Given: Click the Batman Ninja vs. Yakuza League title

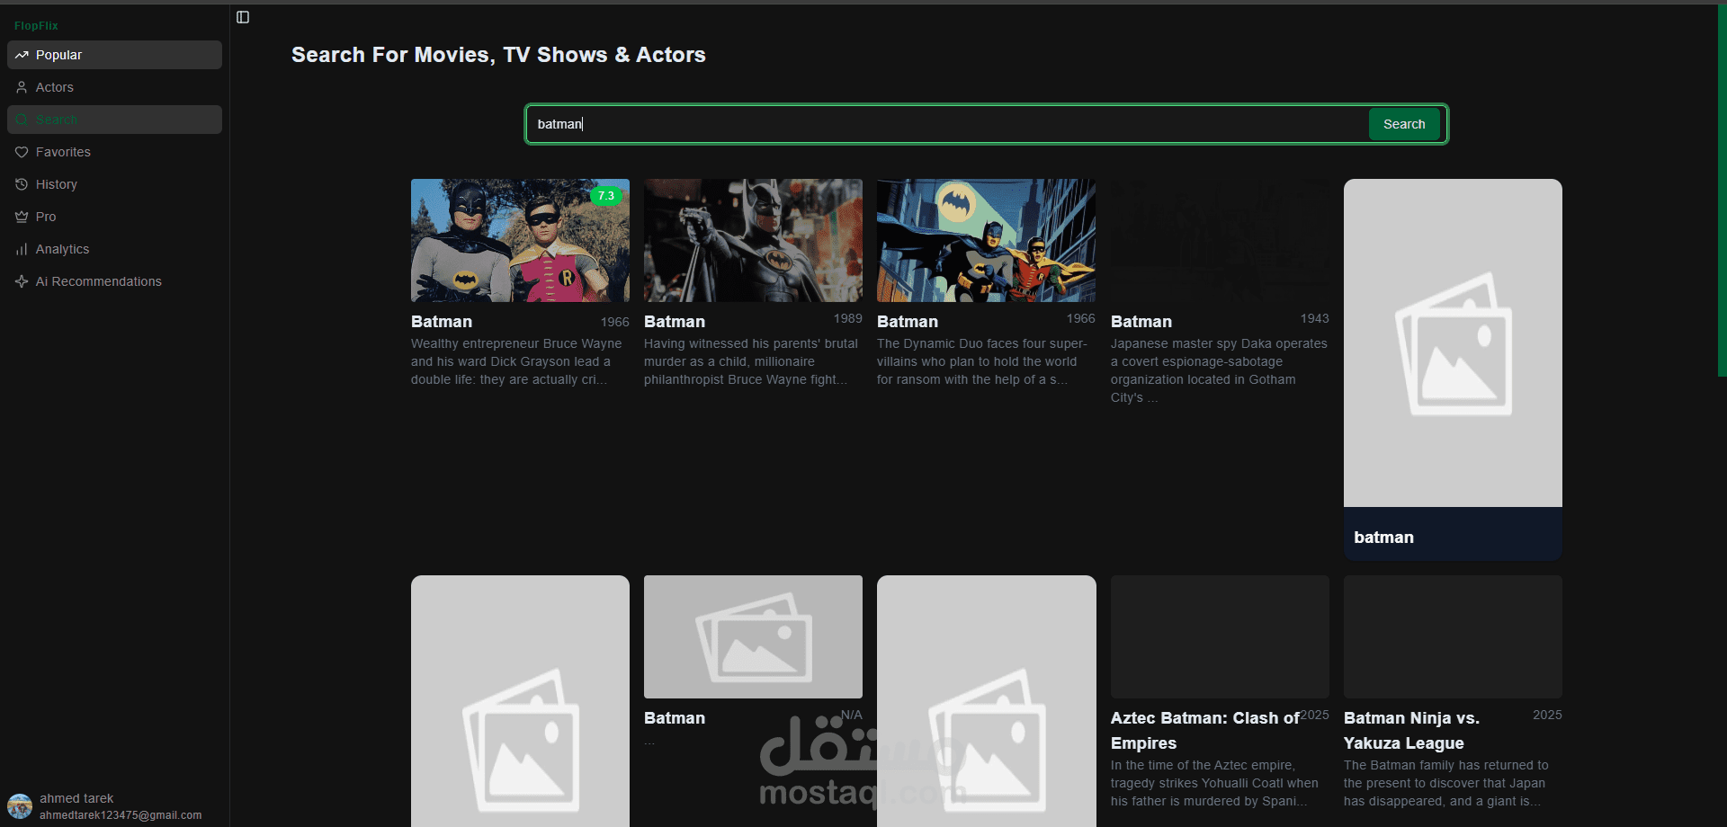Looking at the screenshot, I should point(1411,731).
